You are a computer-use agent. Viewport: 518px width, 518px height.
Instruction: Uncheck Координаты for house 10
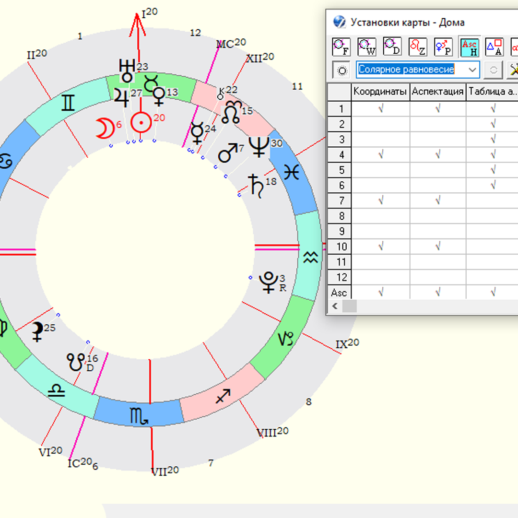pyautogui.click(x=380, y=246)
